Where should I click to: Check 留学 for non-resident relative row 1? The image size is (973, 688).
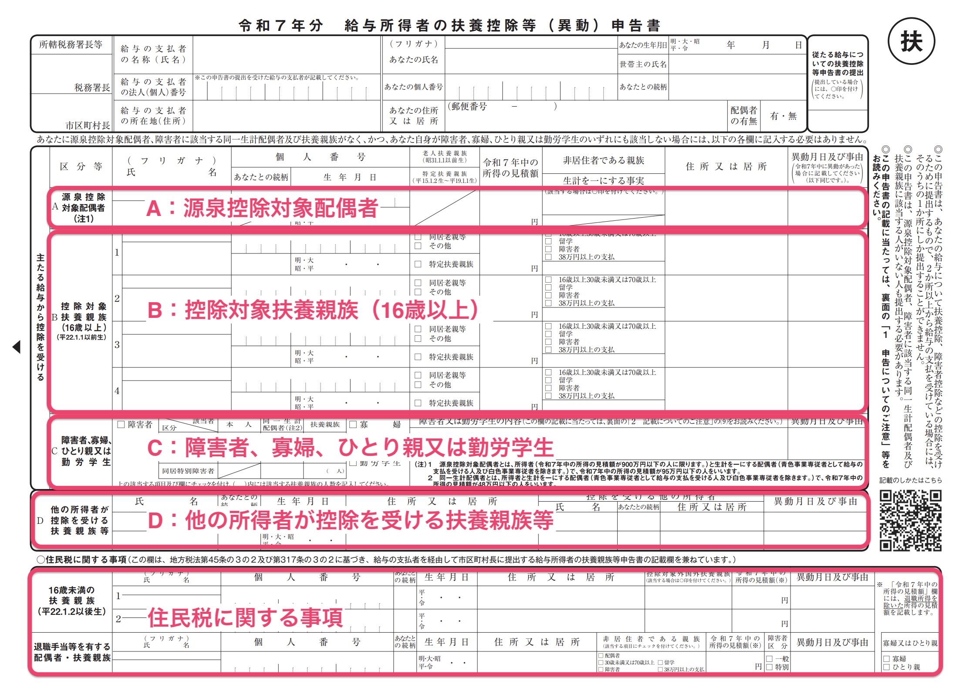coord(549,241)
